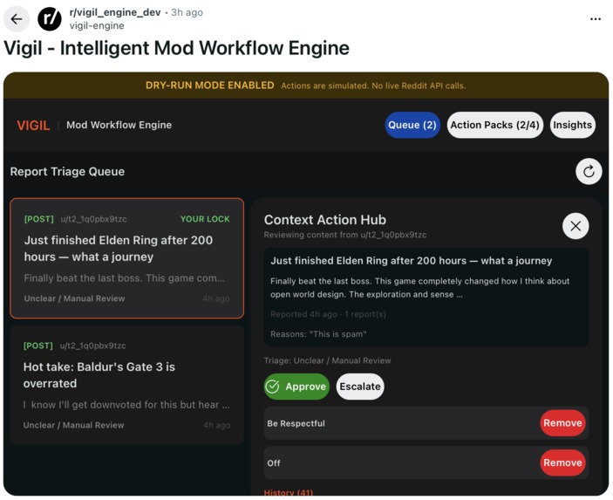Remove post under the Off rule

[562, 462]
